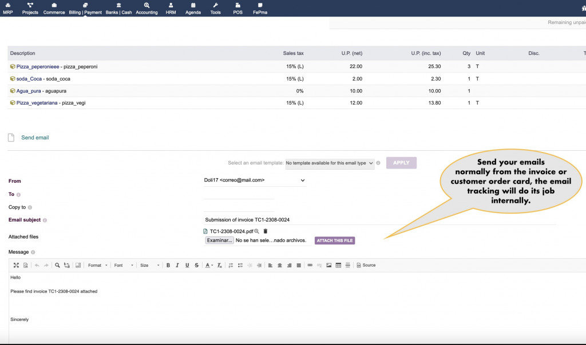Image resolution: width=586 pixels, height=345 pixels.
Task: Insert numbered list in editor
Action: click(230, 265)
